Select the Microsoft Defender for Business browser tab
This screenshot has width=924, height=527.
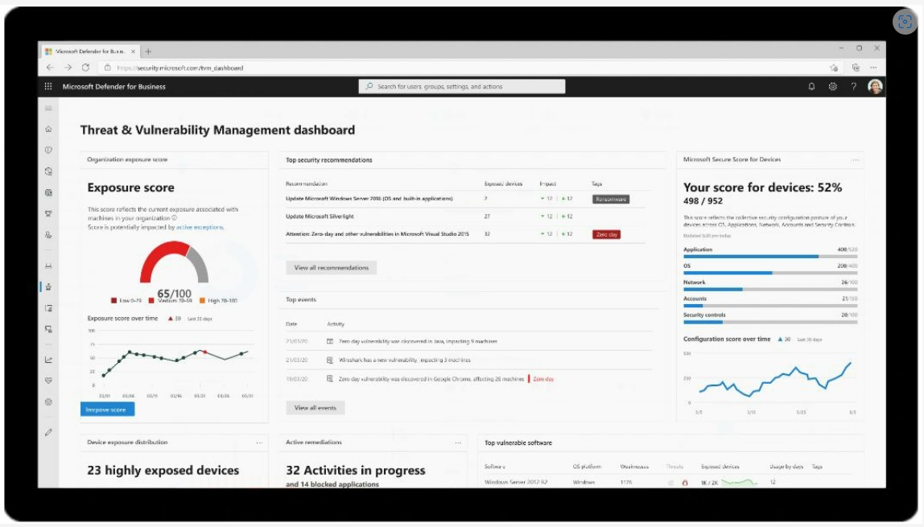90,51
